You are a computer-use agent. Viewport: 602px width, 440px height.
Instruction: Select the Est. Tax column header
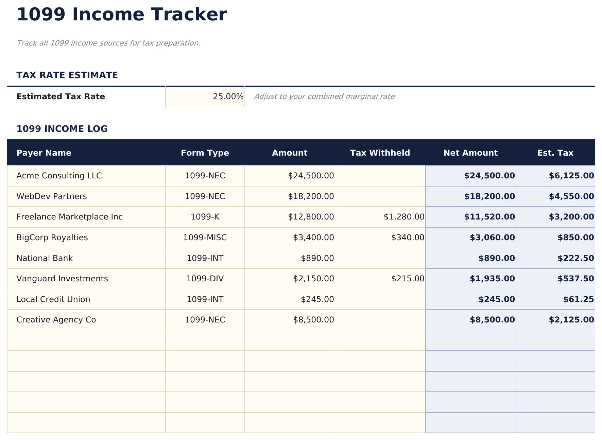(555, 153)
